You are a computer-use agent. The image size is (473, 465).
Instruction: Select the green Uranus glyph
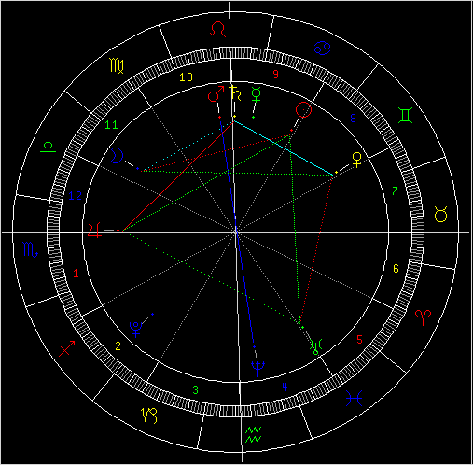point(316,347)
